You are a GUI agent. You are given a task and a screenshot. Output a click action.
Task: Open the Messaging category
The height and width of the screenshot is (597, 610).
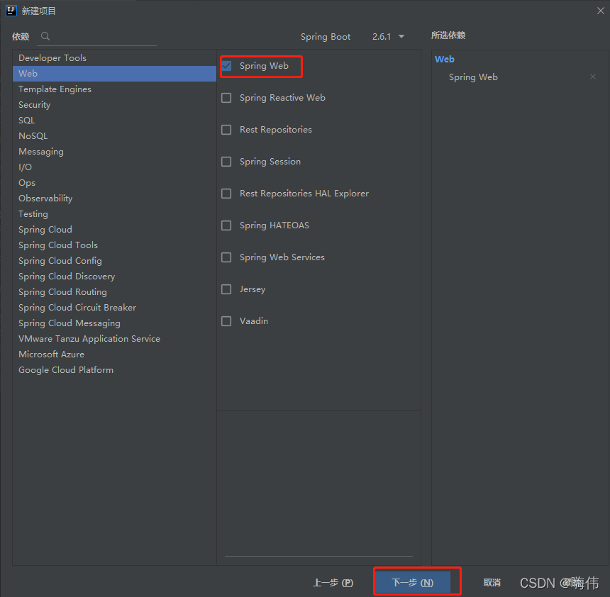[114, 151]
